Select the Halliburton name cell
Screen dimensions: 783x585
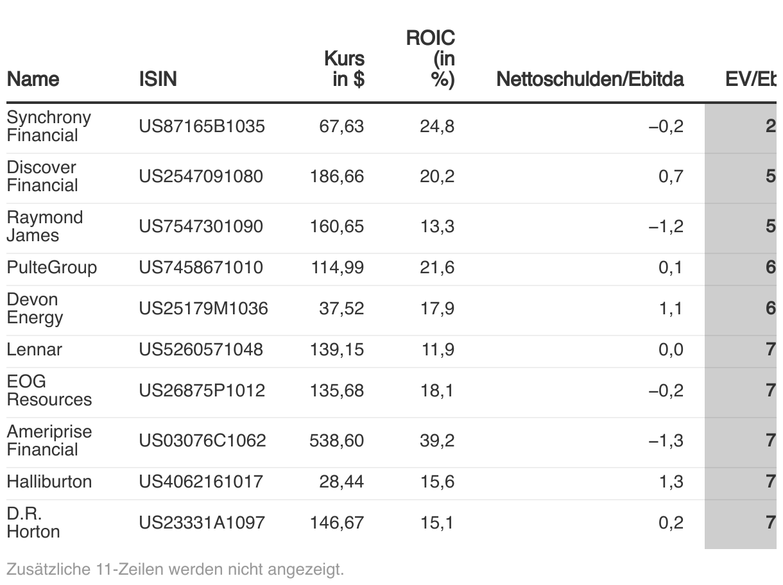49,482
